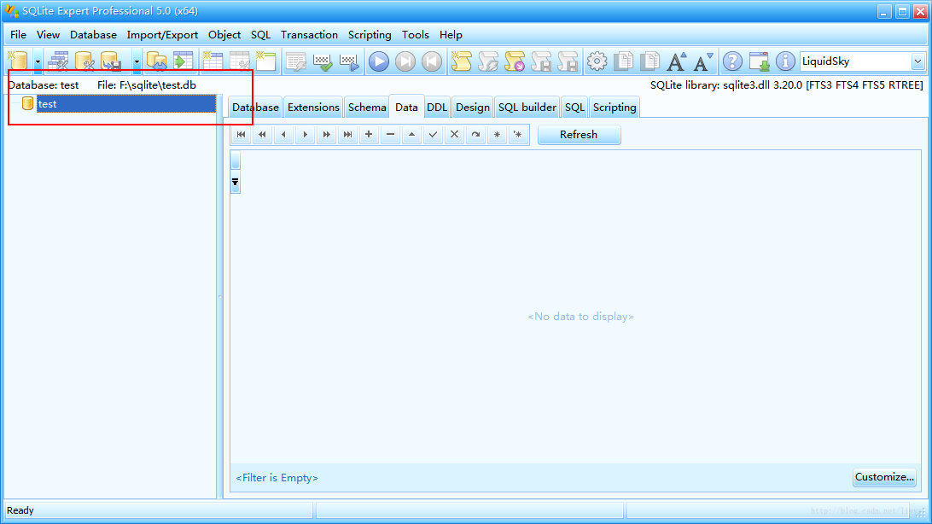The width and height of the screenshot is (932, 524).
Task: Click the New SQL script scroll icon
Action: click(x=461, y=61)
